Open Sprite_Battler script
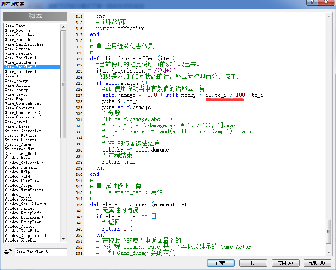 tap(21, 135)
